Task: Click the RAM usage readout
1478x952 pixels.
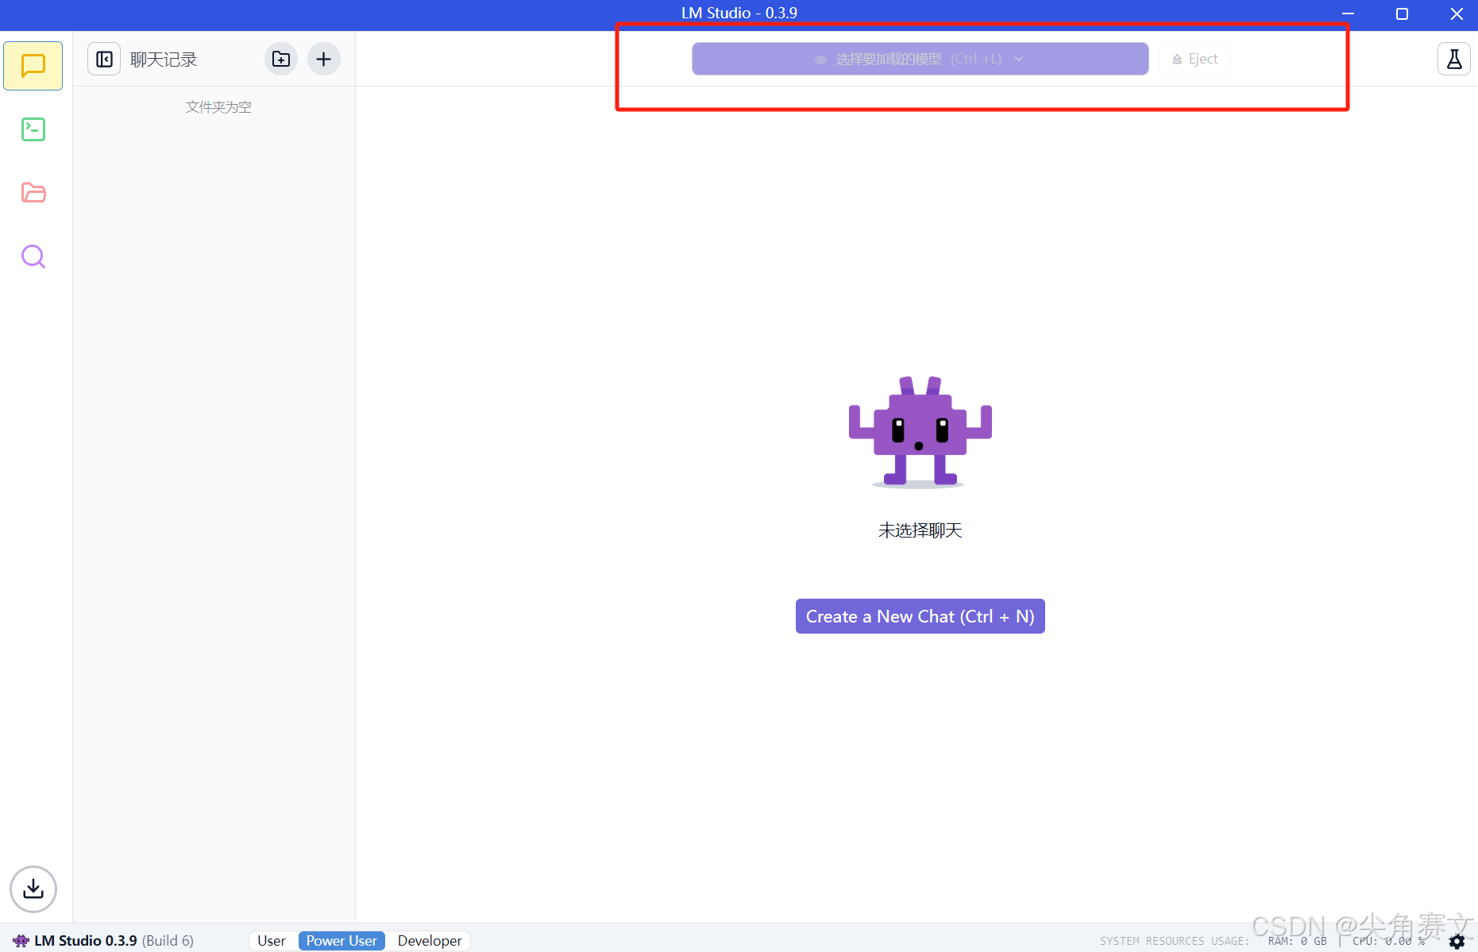Action: (1297, 941)
